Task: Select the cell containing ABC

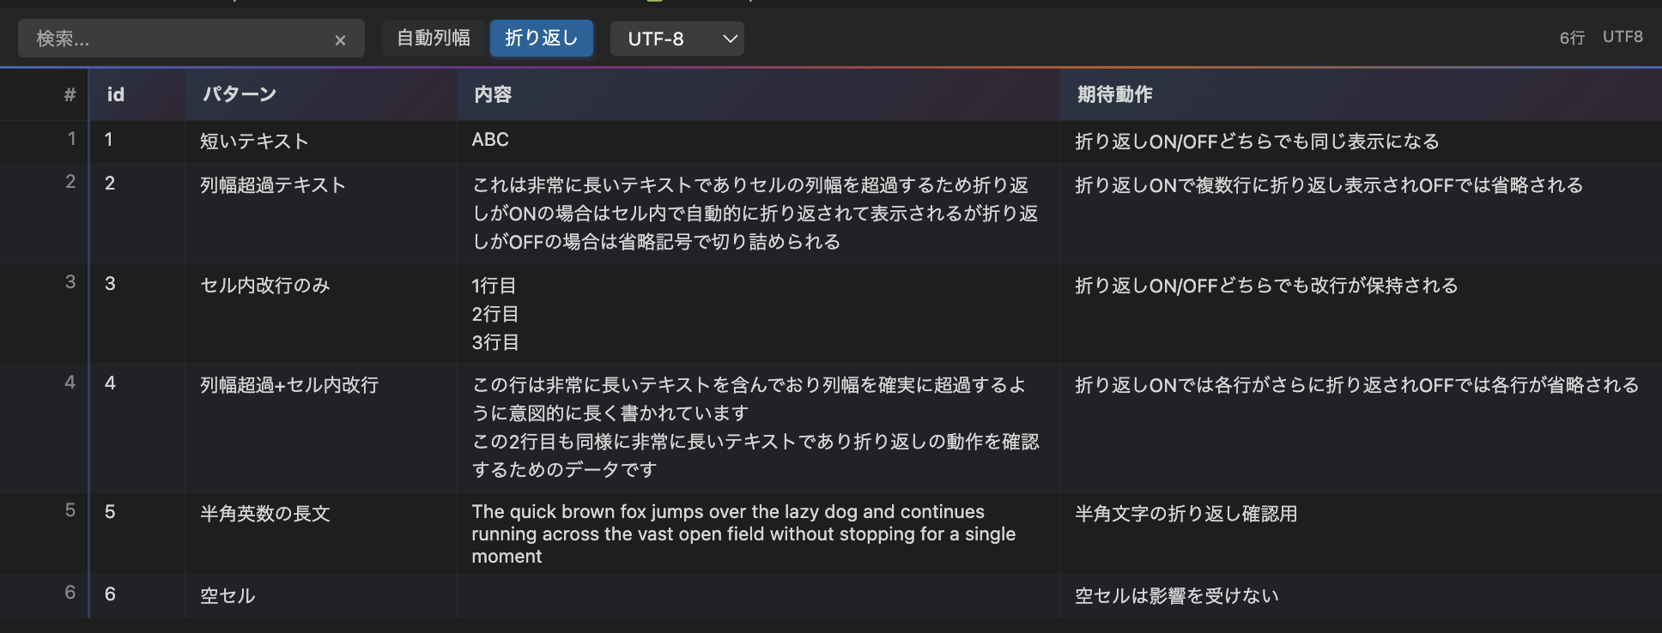Action: pyautogui.click(x=489, y=139)
